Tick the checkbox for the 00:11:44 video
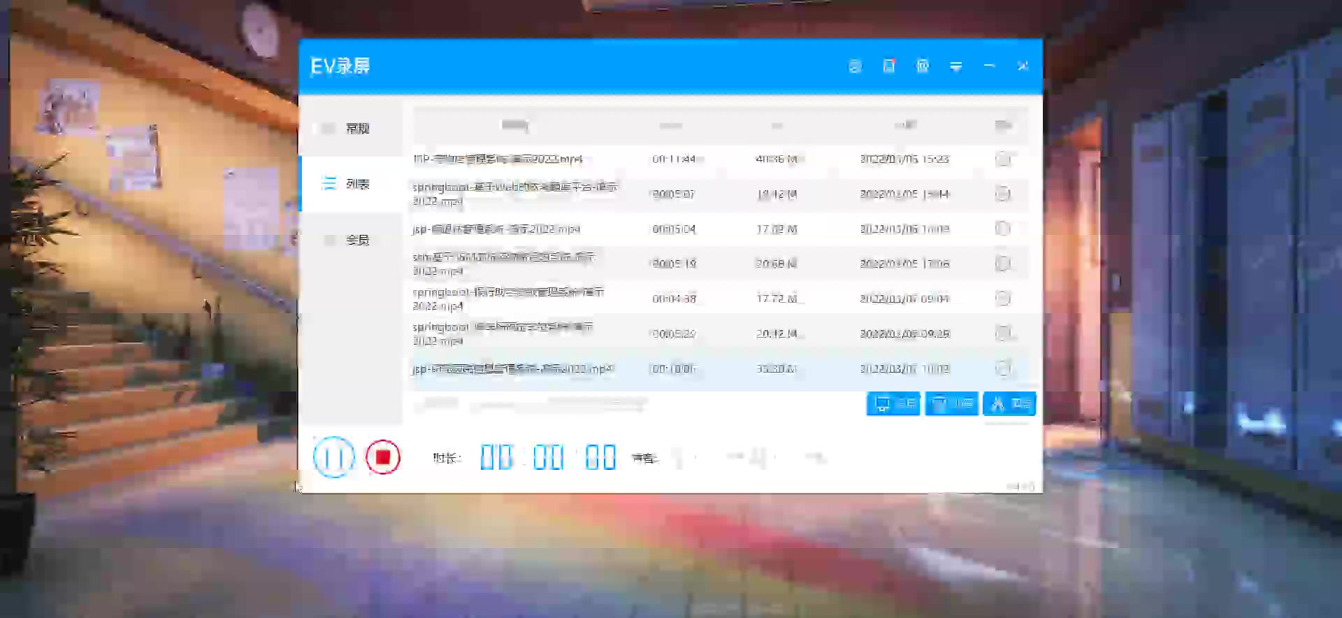 [x=1002, y=159]
